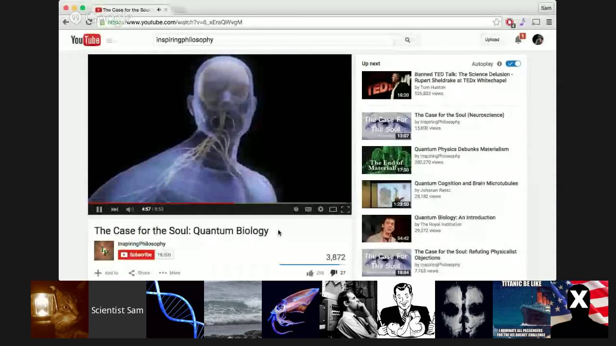This screenshot has height=346, width=616.
Task: Select the American flag X participant tile
Action: [579, 309]
